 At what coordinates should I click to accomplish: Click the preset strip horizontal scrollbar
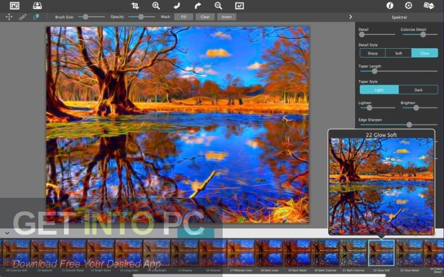[259, 275]
